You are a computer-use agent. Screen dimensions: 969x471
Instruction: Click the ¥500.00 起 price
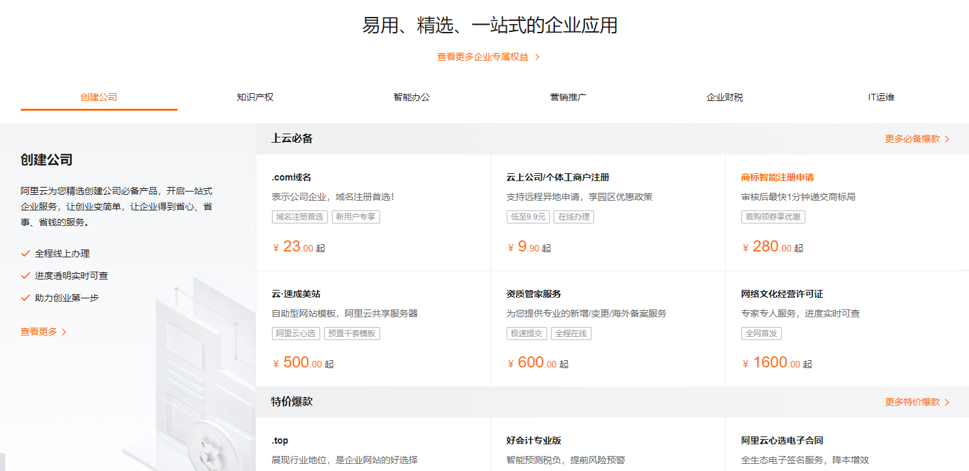coord(303,363)
